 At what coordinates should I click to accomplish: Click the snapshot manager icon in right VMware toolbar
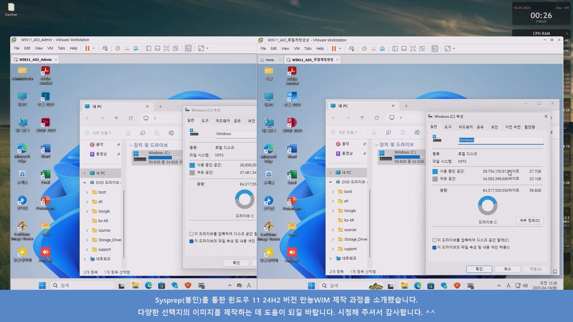coord(382,49)
